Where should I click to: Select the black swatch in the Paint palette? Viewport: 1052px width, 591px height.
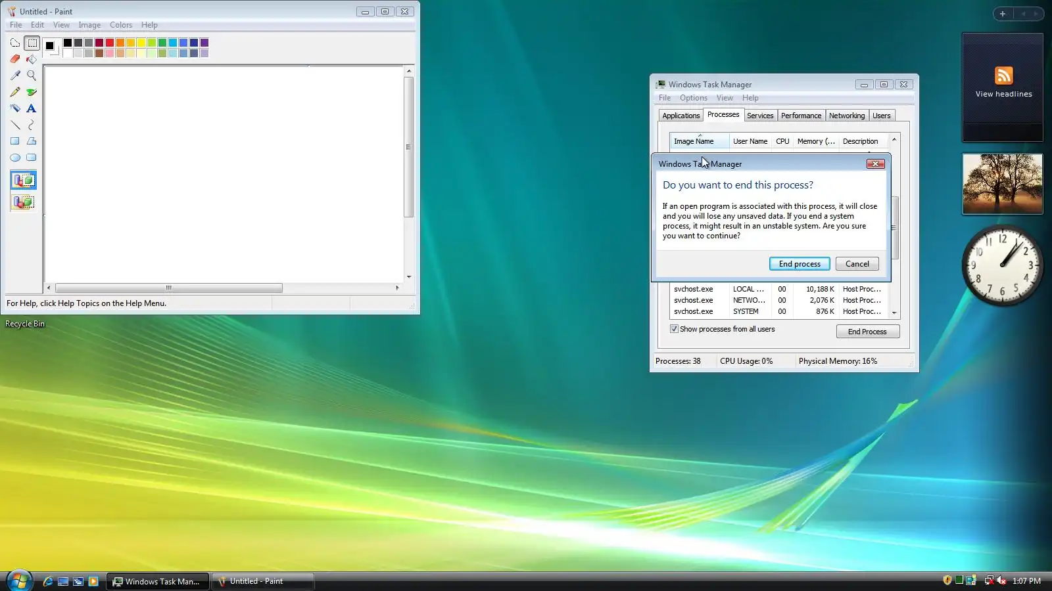(x=68, y=43)
